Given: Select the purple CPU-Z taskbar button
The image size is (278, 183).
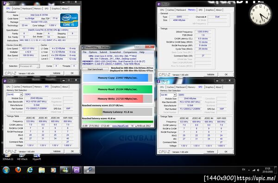Looking at the screenshot, I should pyautogui.click(x=77, y=170).
